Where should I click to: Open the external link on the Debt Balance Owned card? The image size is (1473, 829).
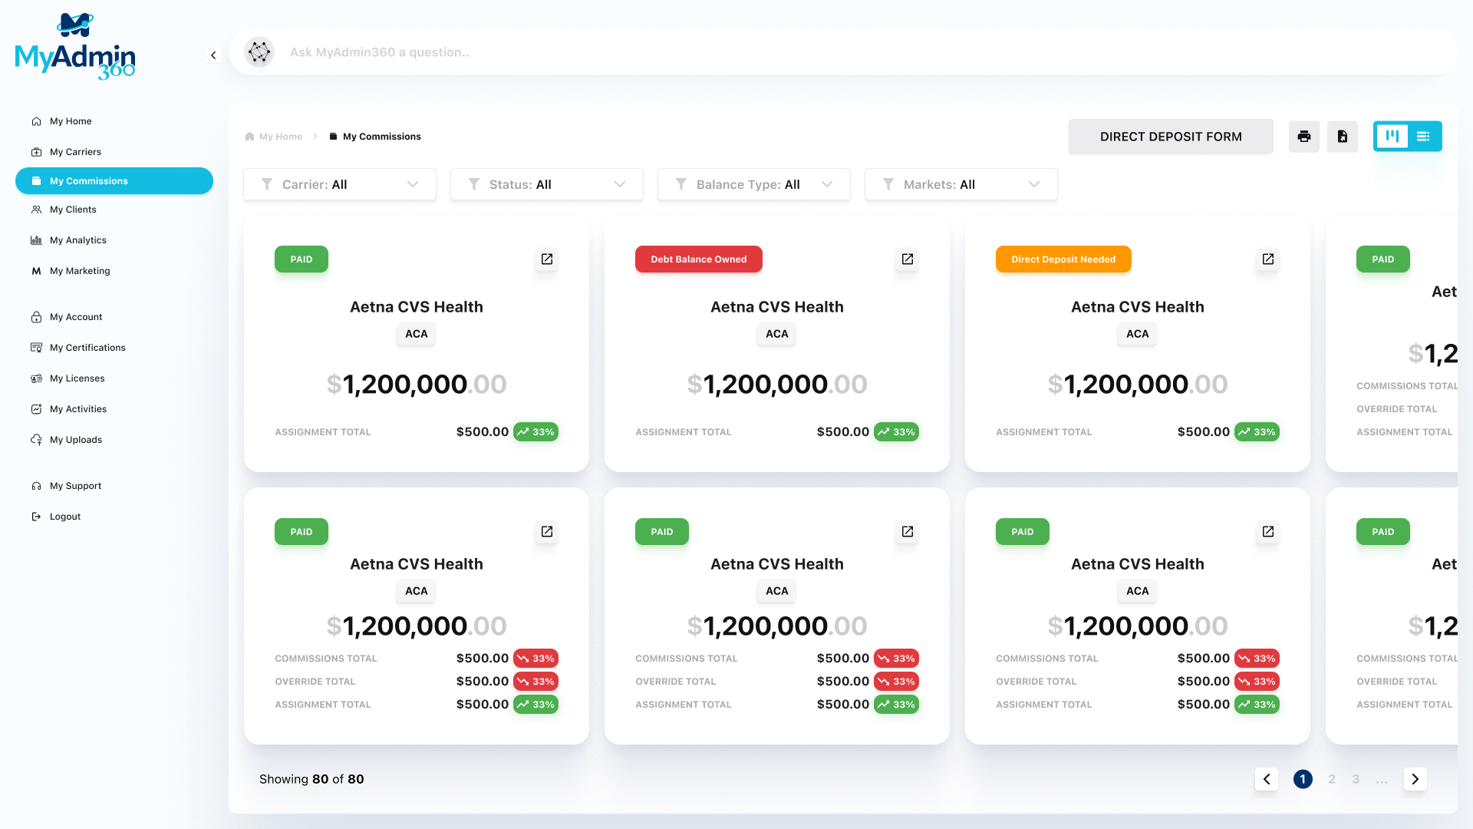[x=907, y=259]
